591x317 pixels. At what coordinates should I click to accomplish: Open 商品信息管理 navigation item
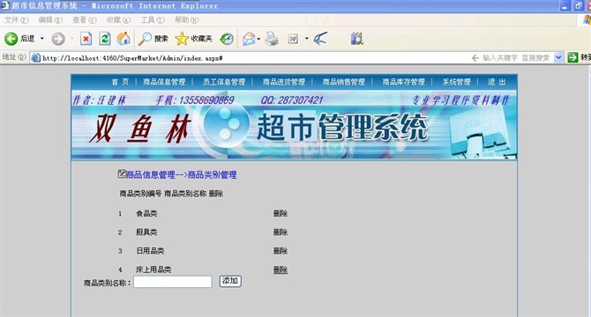(x=164, y=82)
